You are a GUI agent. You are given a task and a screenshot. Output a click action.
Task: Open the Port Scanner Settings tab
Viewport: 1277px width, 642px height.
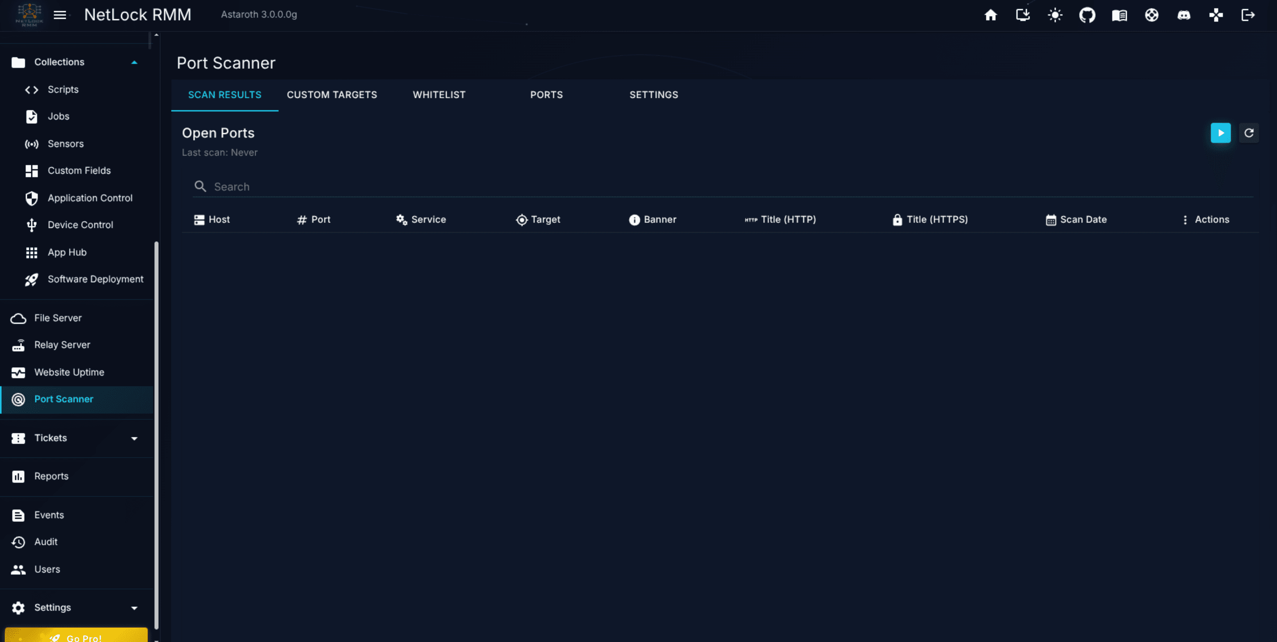point(653,95)
